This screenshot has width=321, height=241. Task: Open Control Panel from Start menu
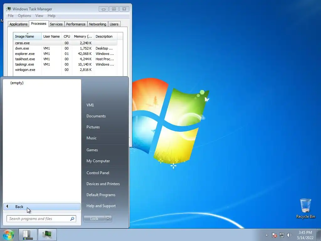tap(98, 173)
